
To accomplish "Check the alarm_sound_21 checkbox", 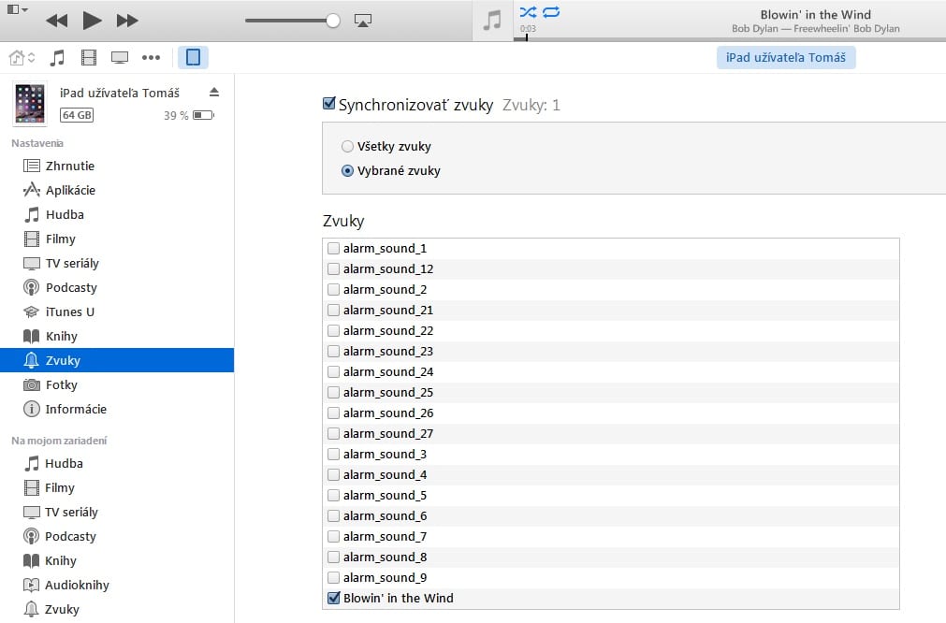I will 333,310.
